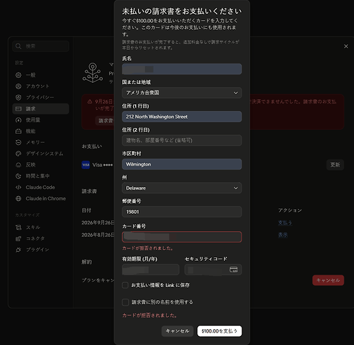Click the コネクタ icon in the sidebar
354x345 pixels.
[19, 239]
